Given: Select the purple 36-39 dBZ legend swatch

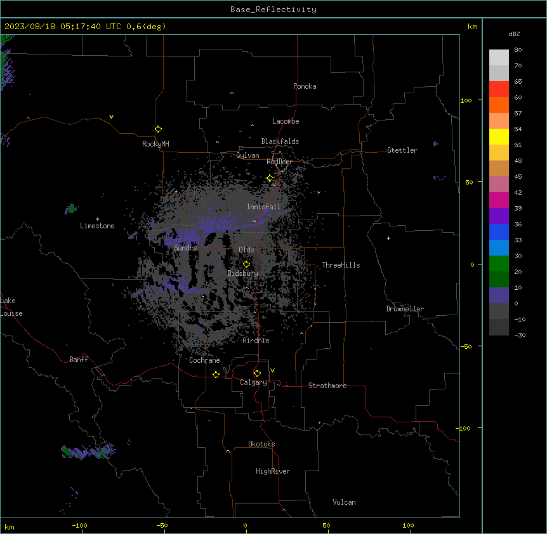Looking at the screenshot, I should tap(499, 216).
